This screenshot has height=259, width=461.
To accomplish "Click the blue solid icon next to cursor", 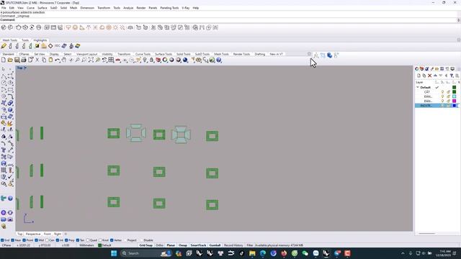I will (330, 55).
